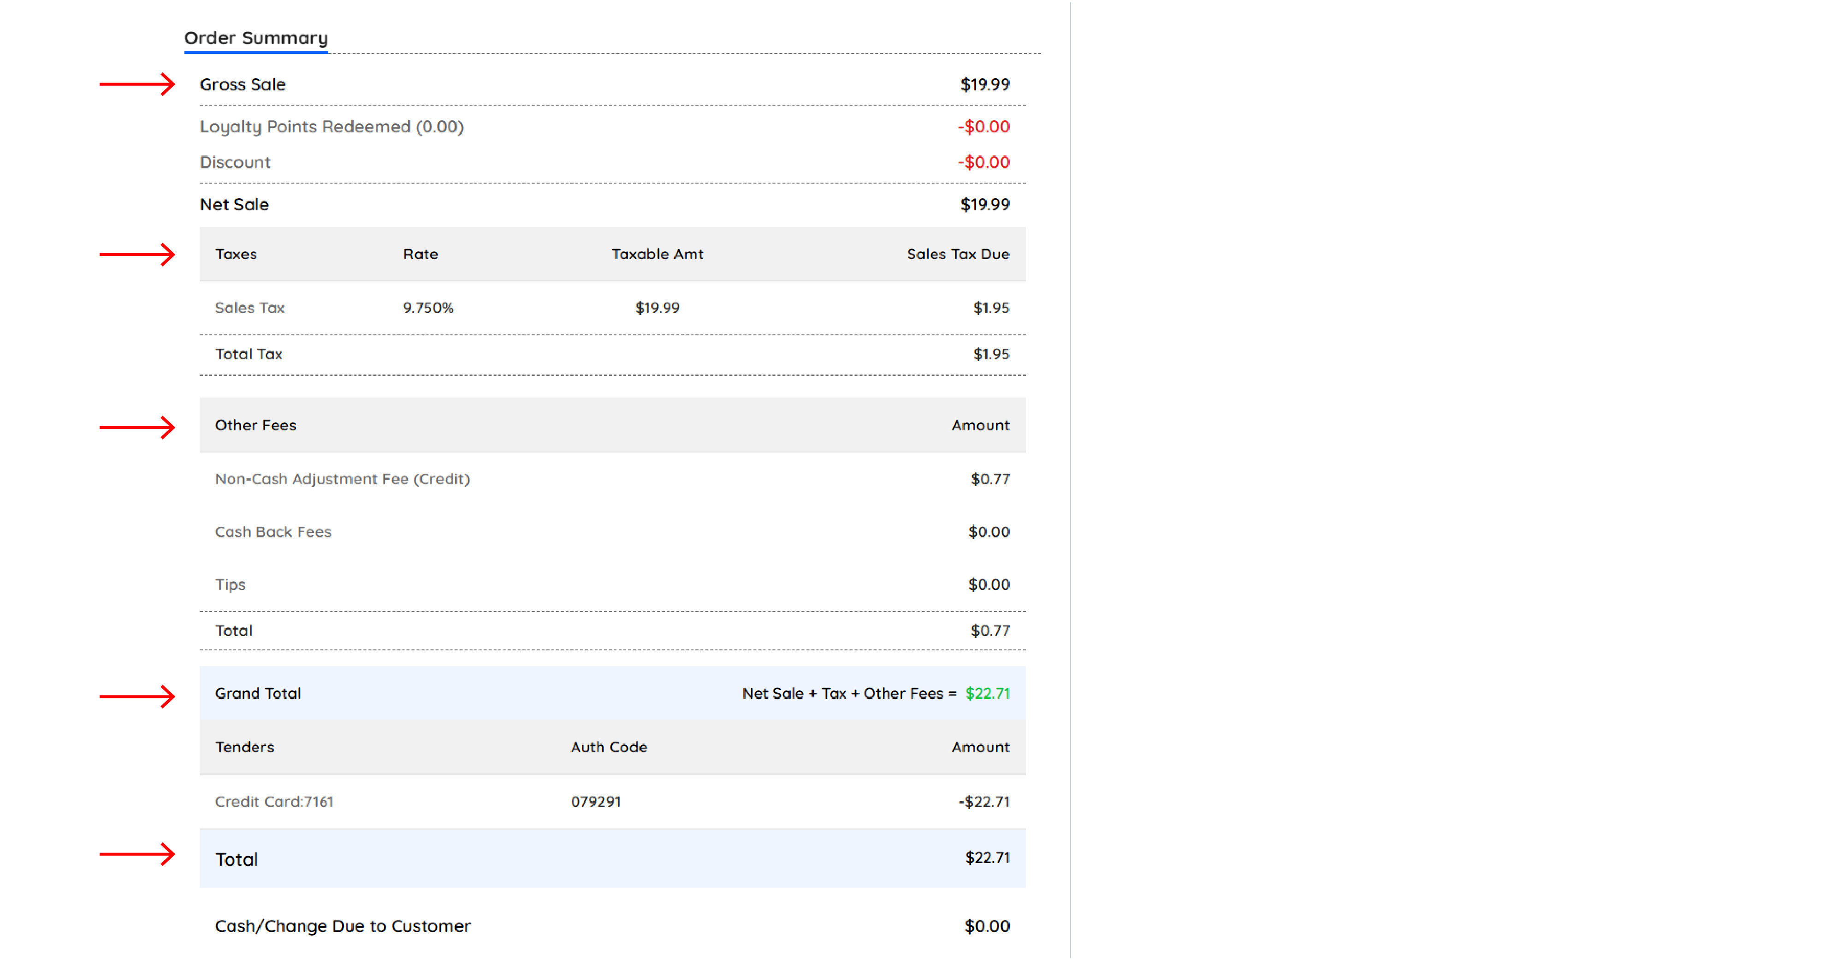Click the Sales Tax row label
The height and width of the screenshot is (970, 1830).
(x=249, y=308)
